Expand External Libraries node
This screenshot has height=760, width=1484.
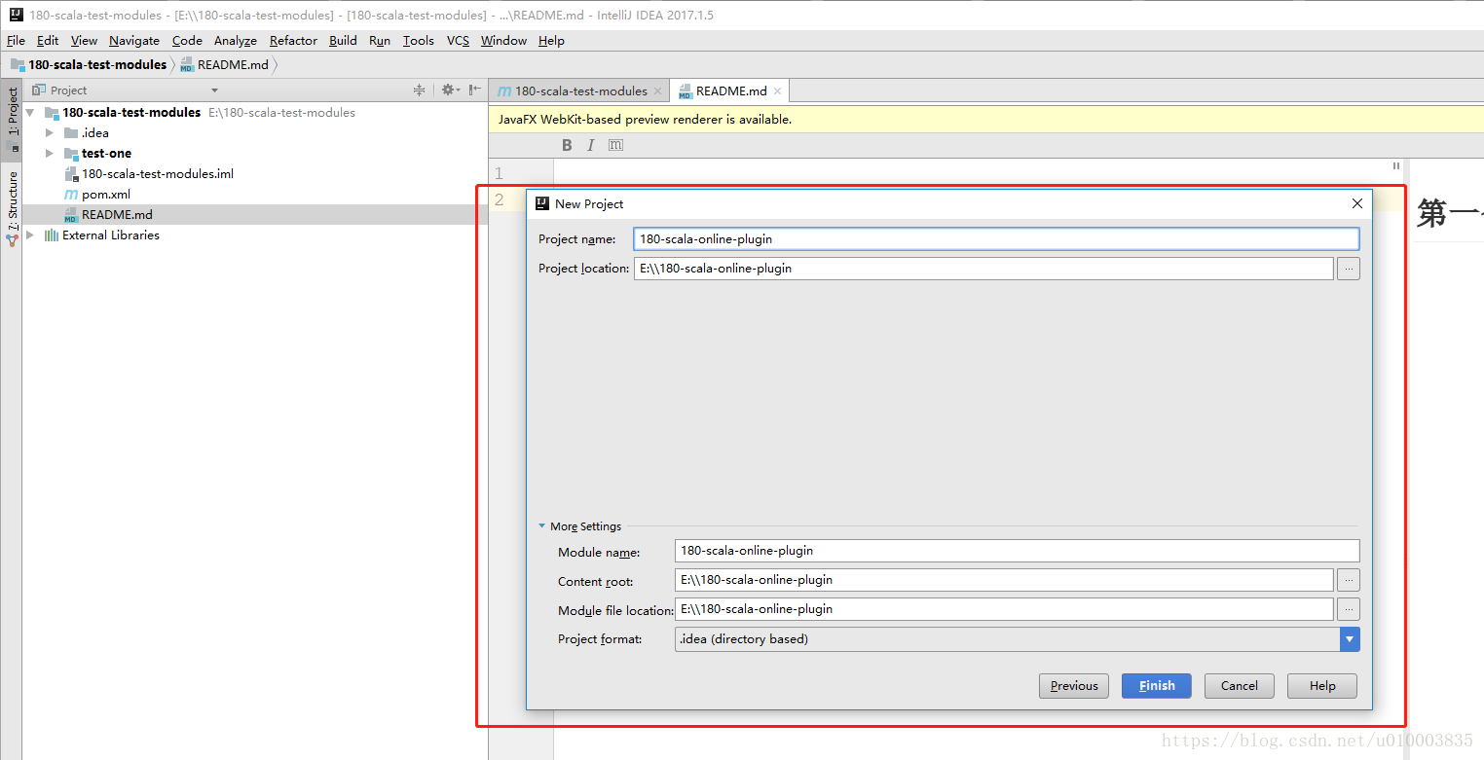[30, 235]
